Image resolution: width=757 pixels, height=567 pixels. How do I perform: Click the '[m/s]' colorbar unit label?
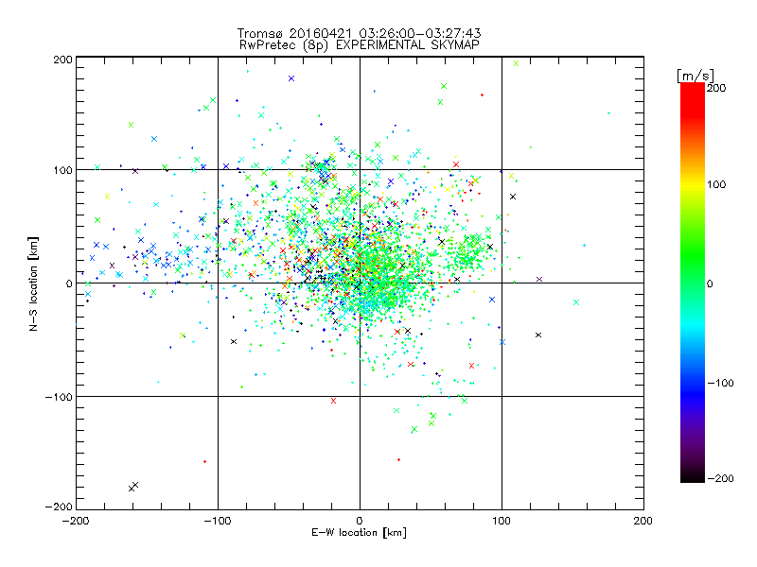coord(695,76)
